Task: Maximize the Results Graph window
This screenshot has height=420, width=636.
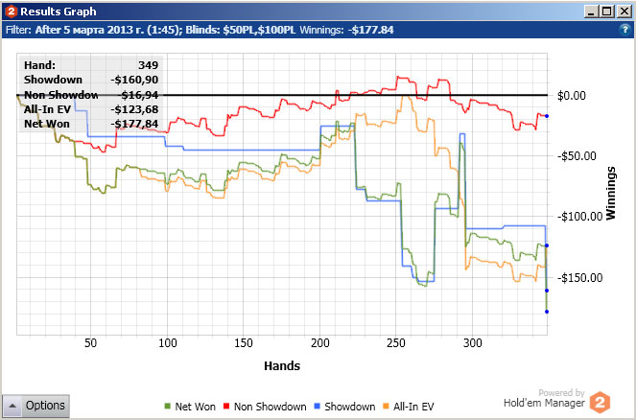Action: click(607, 12)
